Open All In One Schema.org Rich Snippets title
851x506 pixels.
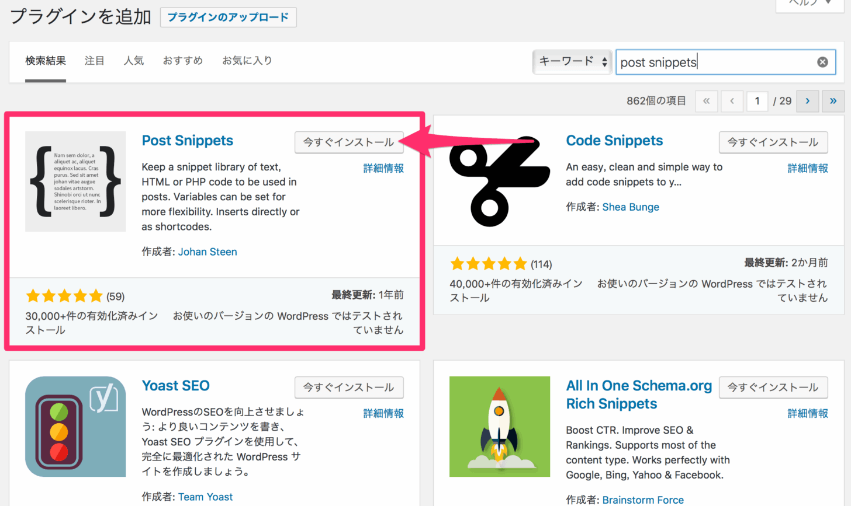(639, 395)
